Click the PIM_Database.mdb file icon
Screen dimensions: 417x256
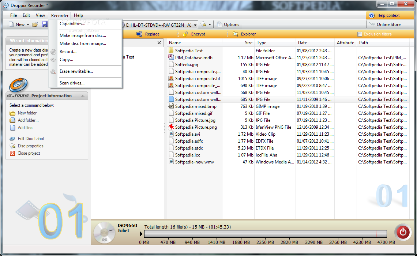click(x=171, y=57)
